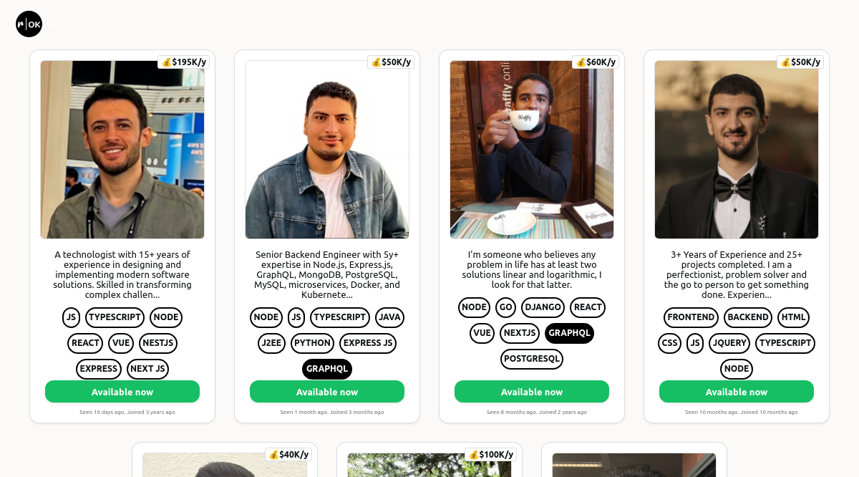Select the $40K/y salary badge
This screenshot has height=477, width=859.
pos(288,455)
